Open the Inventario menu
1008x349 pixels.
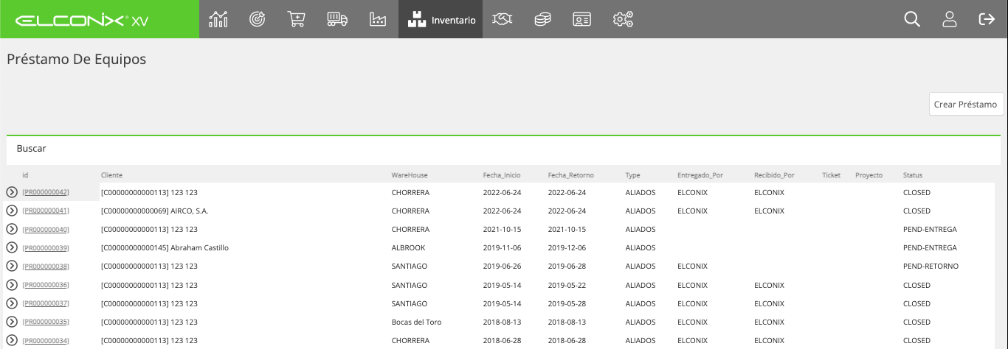(x=441, y=19)
